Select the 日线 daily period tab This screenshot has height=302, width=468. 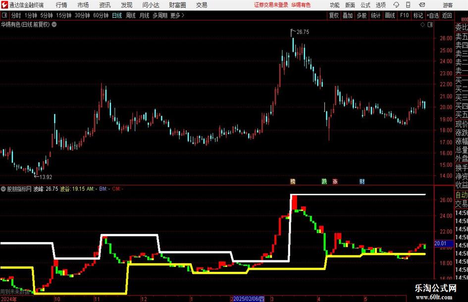(117, 15)
